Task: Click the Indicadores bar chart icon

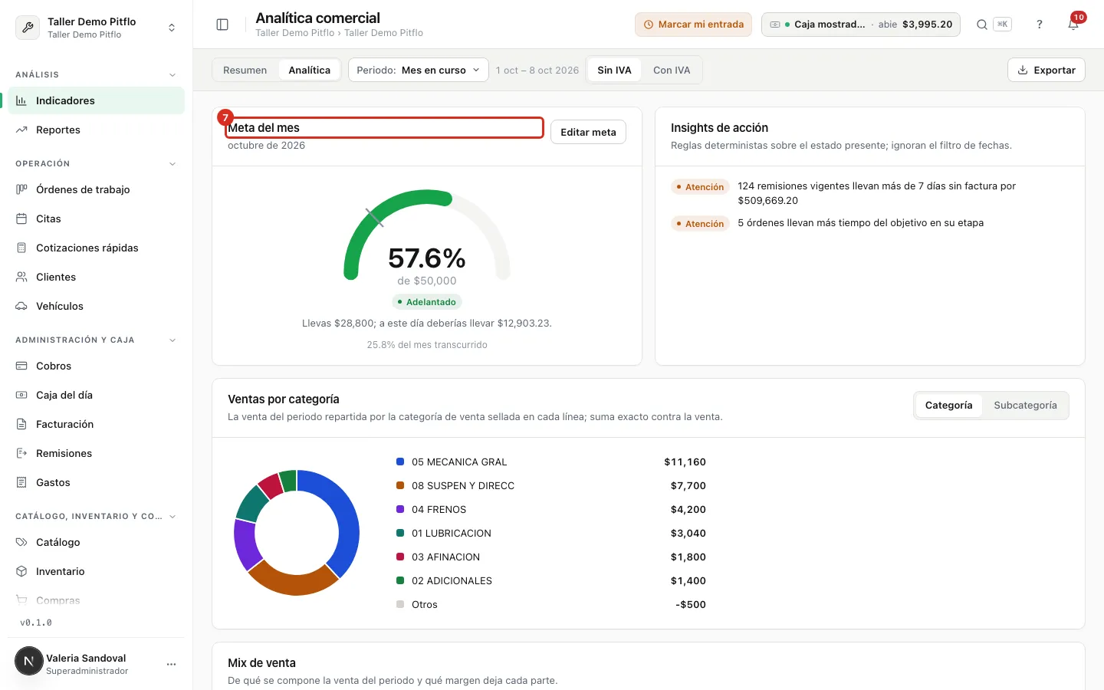Action: tap(21, 100)
